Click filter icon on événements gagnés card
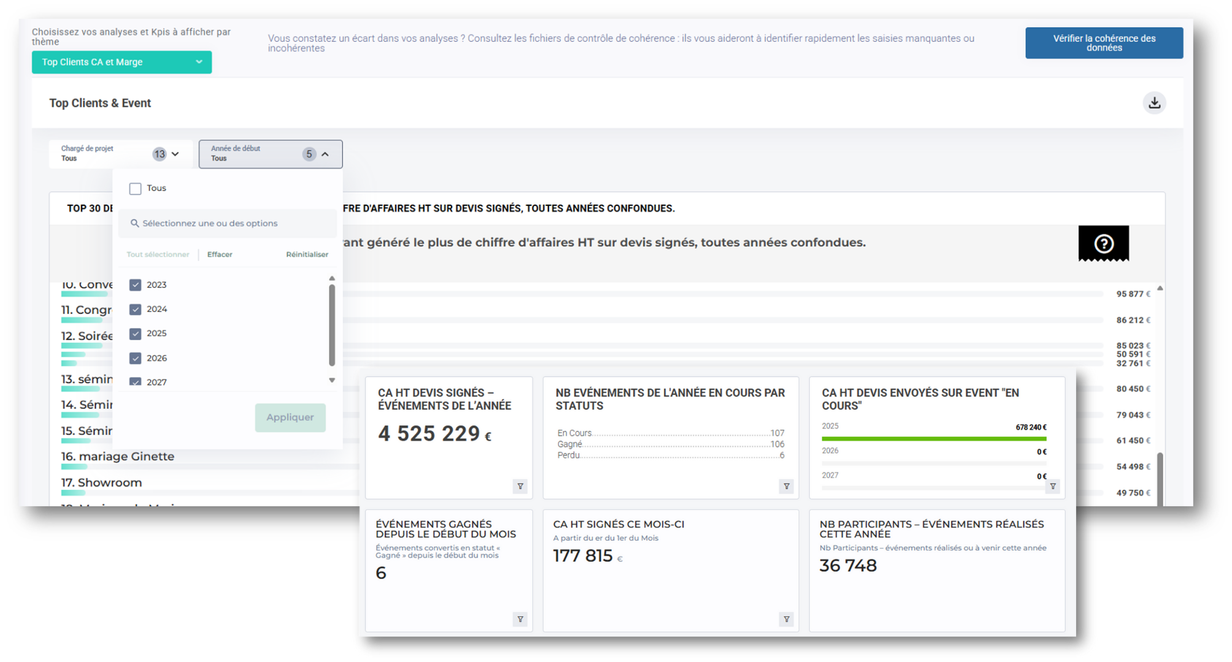Image resolution: width=1232 pixels, height=662 pixels. point(520,619)
